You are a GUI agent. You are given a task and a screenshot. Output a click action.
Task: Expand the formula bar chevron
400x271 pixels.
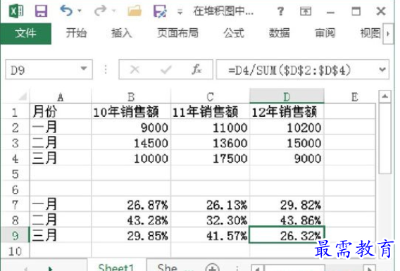click(x=382, y=70)
